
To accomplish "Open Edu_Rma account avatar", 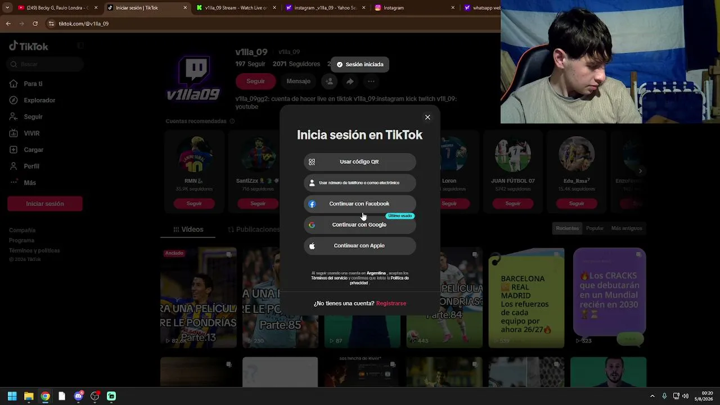I will (577, 154).
